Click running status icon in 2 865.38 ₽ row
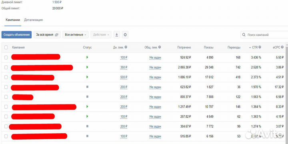 coord(87,67)
